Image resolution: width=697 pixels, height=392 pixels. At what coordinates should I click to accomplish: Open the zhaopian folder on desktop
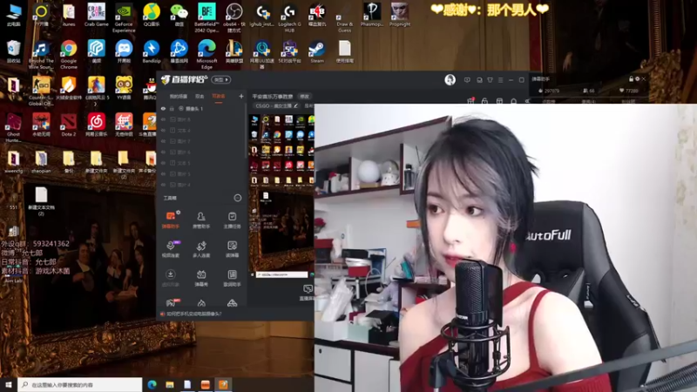[41, 162]
